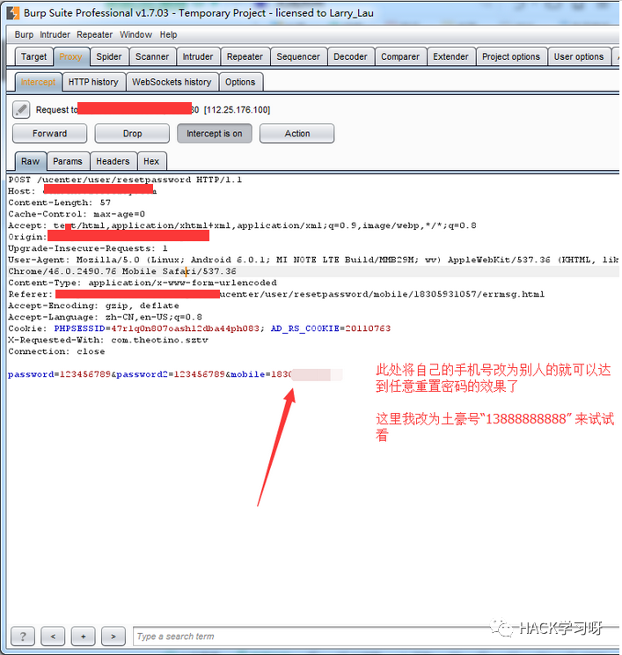622x655 pixels.
Task: Click the previous match '<' button
Action: [53, 637]
